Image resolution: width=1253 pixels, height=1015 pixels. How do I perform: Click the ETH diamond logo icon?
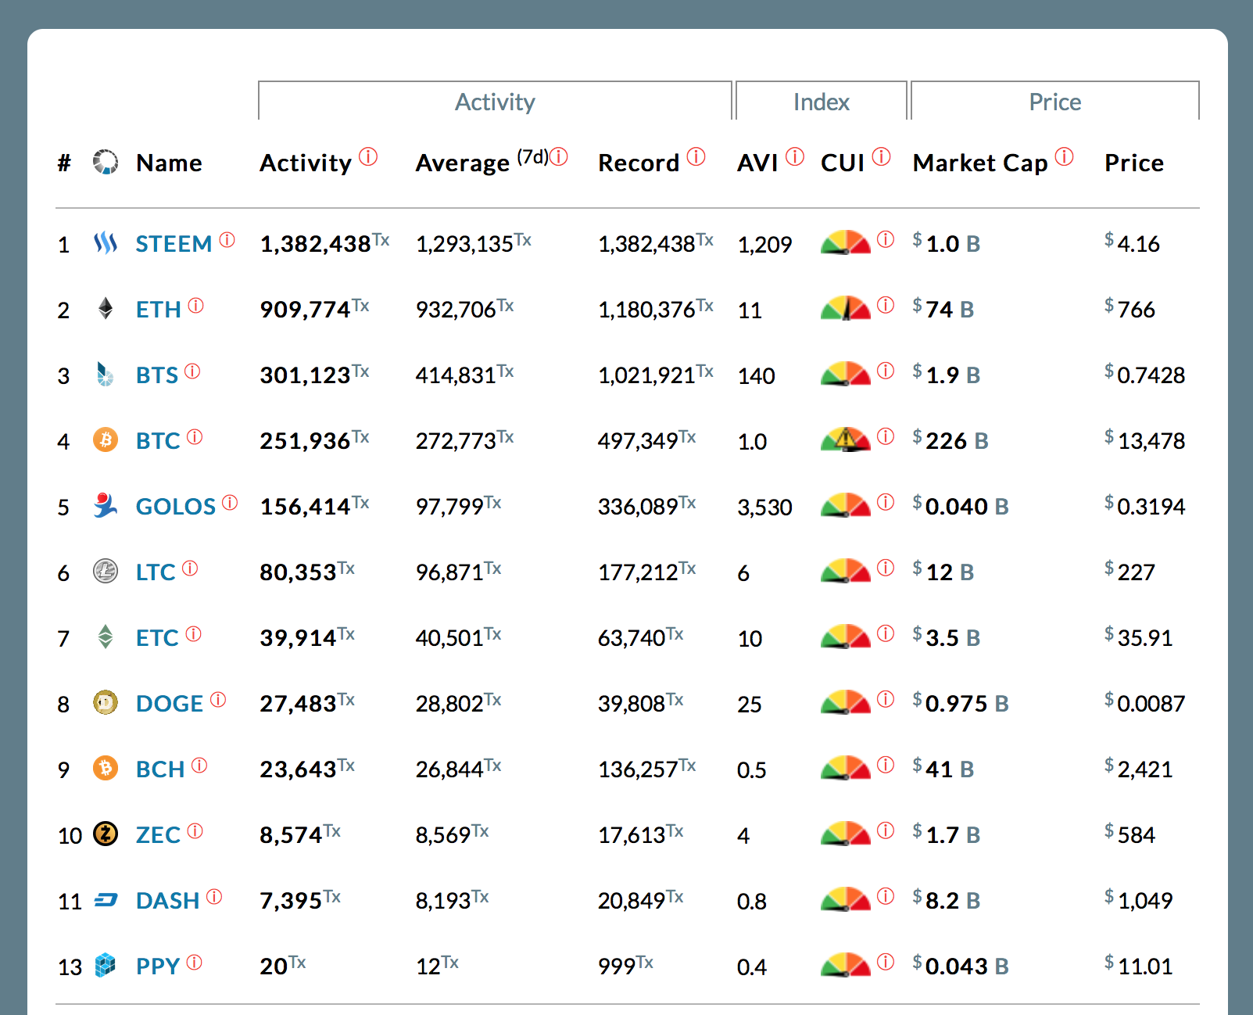click(106, 309)
